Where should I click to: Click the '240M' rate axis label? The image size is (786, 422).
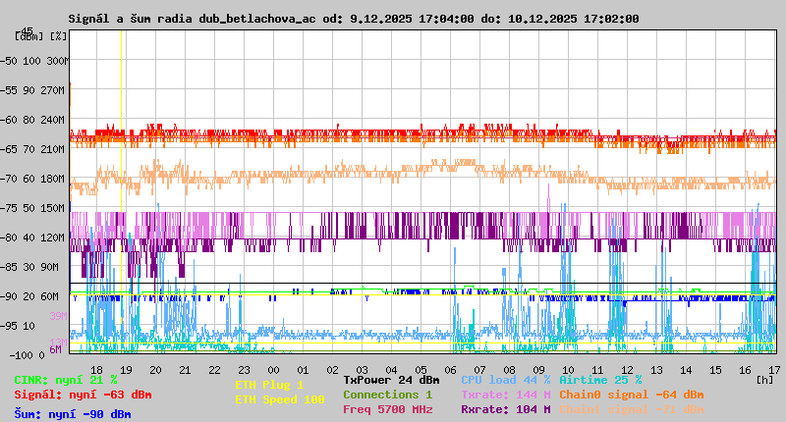click(55, 120)
